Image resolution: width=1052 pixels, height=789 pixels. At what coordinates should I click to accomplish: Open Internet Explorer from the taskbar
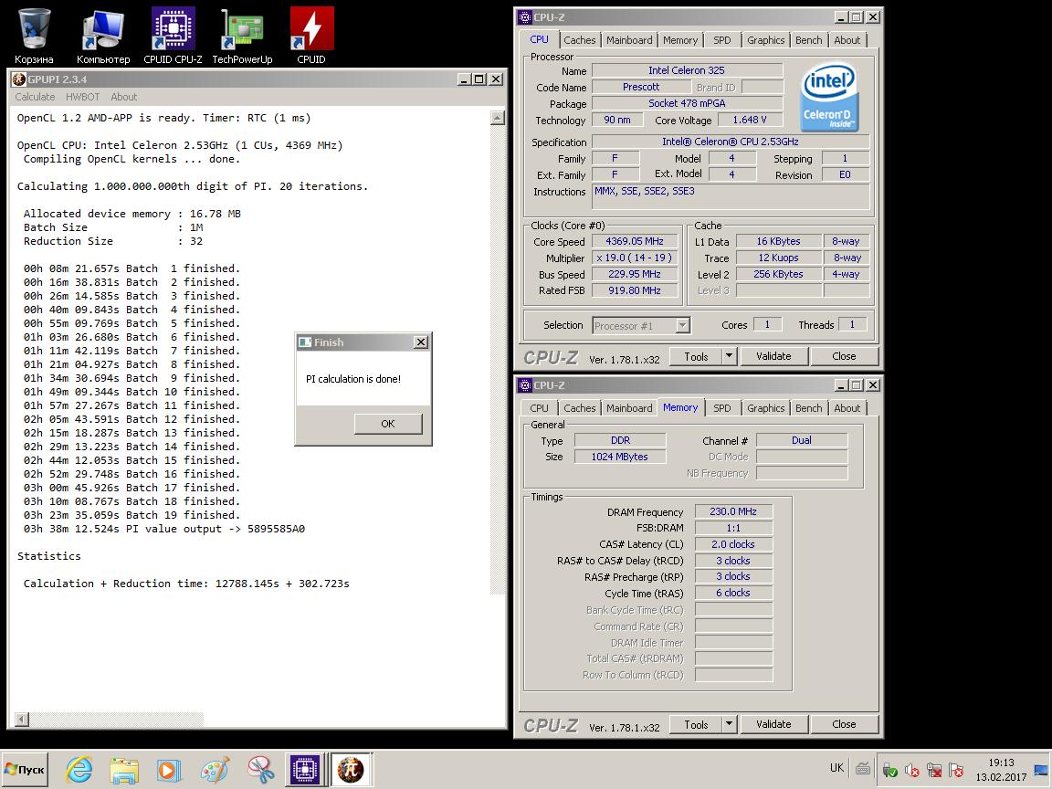coord(79,770)
